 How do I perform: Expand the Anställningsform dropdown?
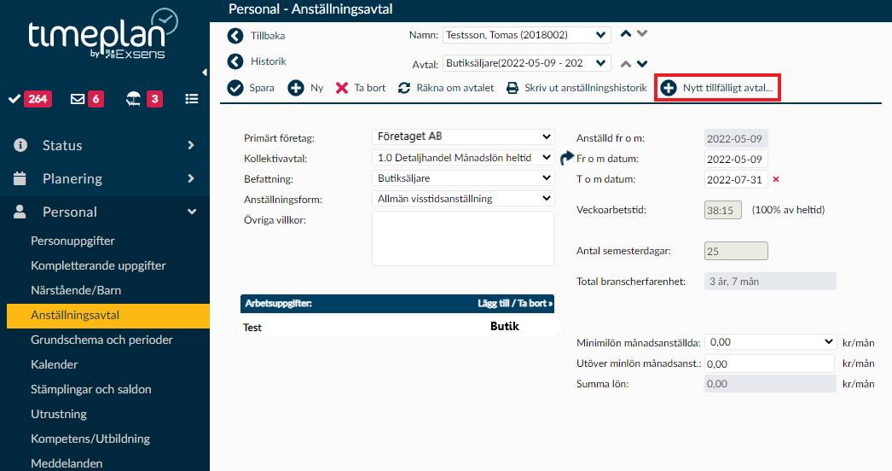[x=463, y=199]
